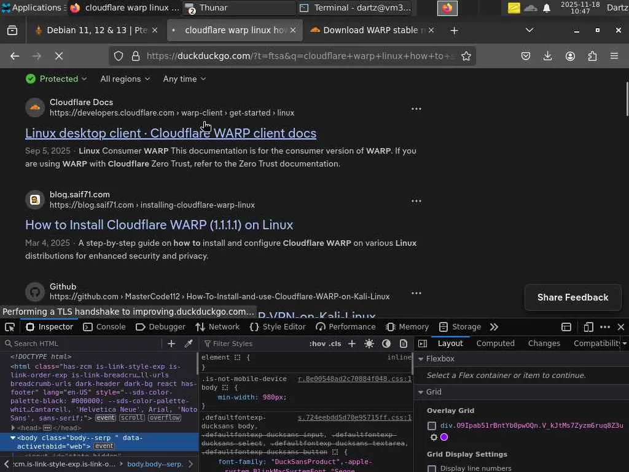Click the Share Feedback button
The height and width of the screenshot is (472, 629).
click(x=573, y=297)
